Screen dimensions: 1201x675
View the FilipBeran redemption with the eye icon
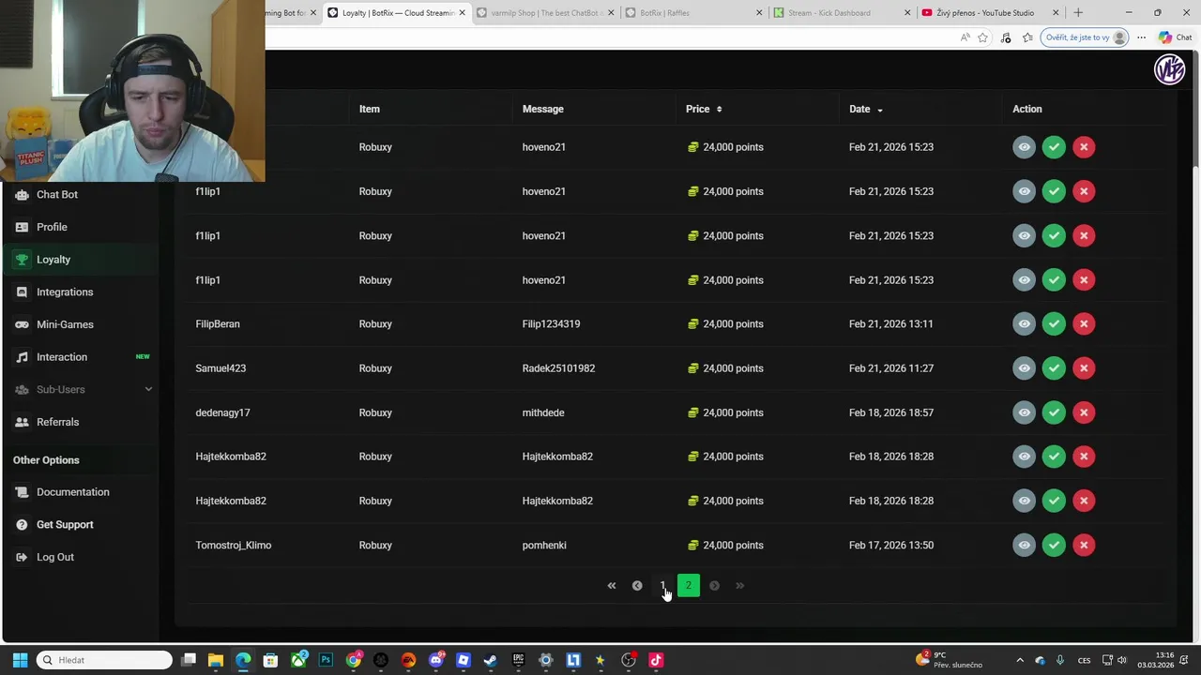(1024, 323)
